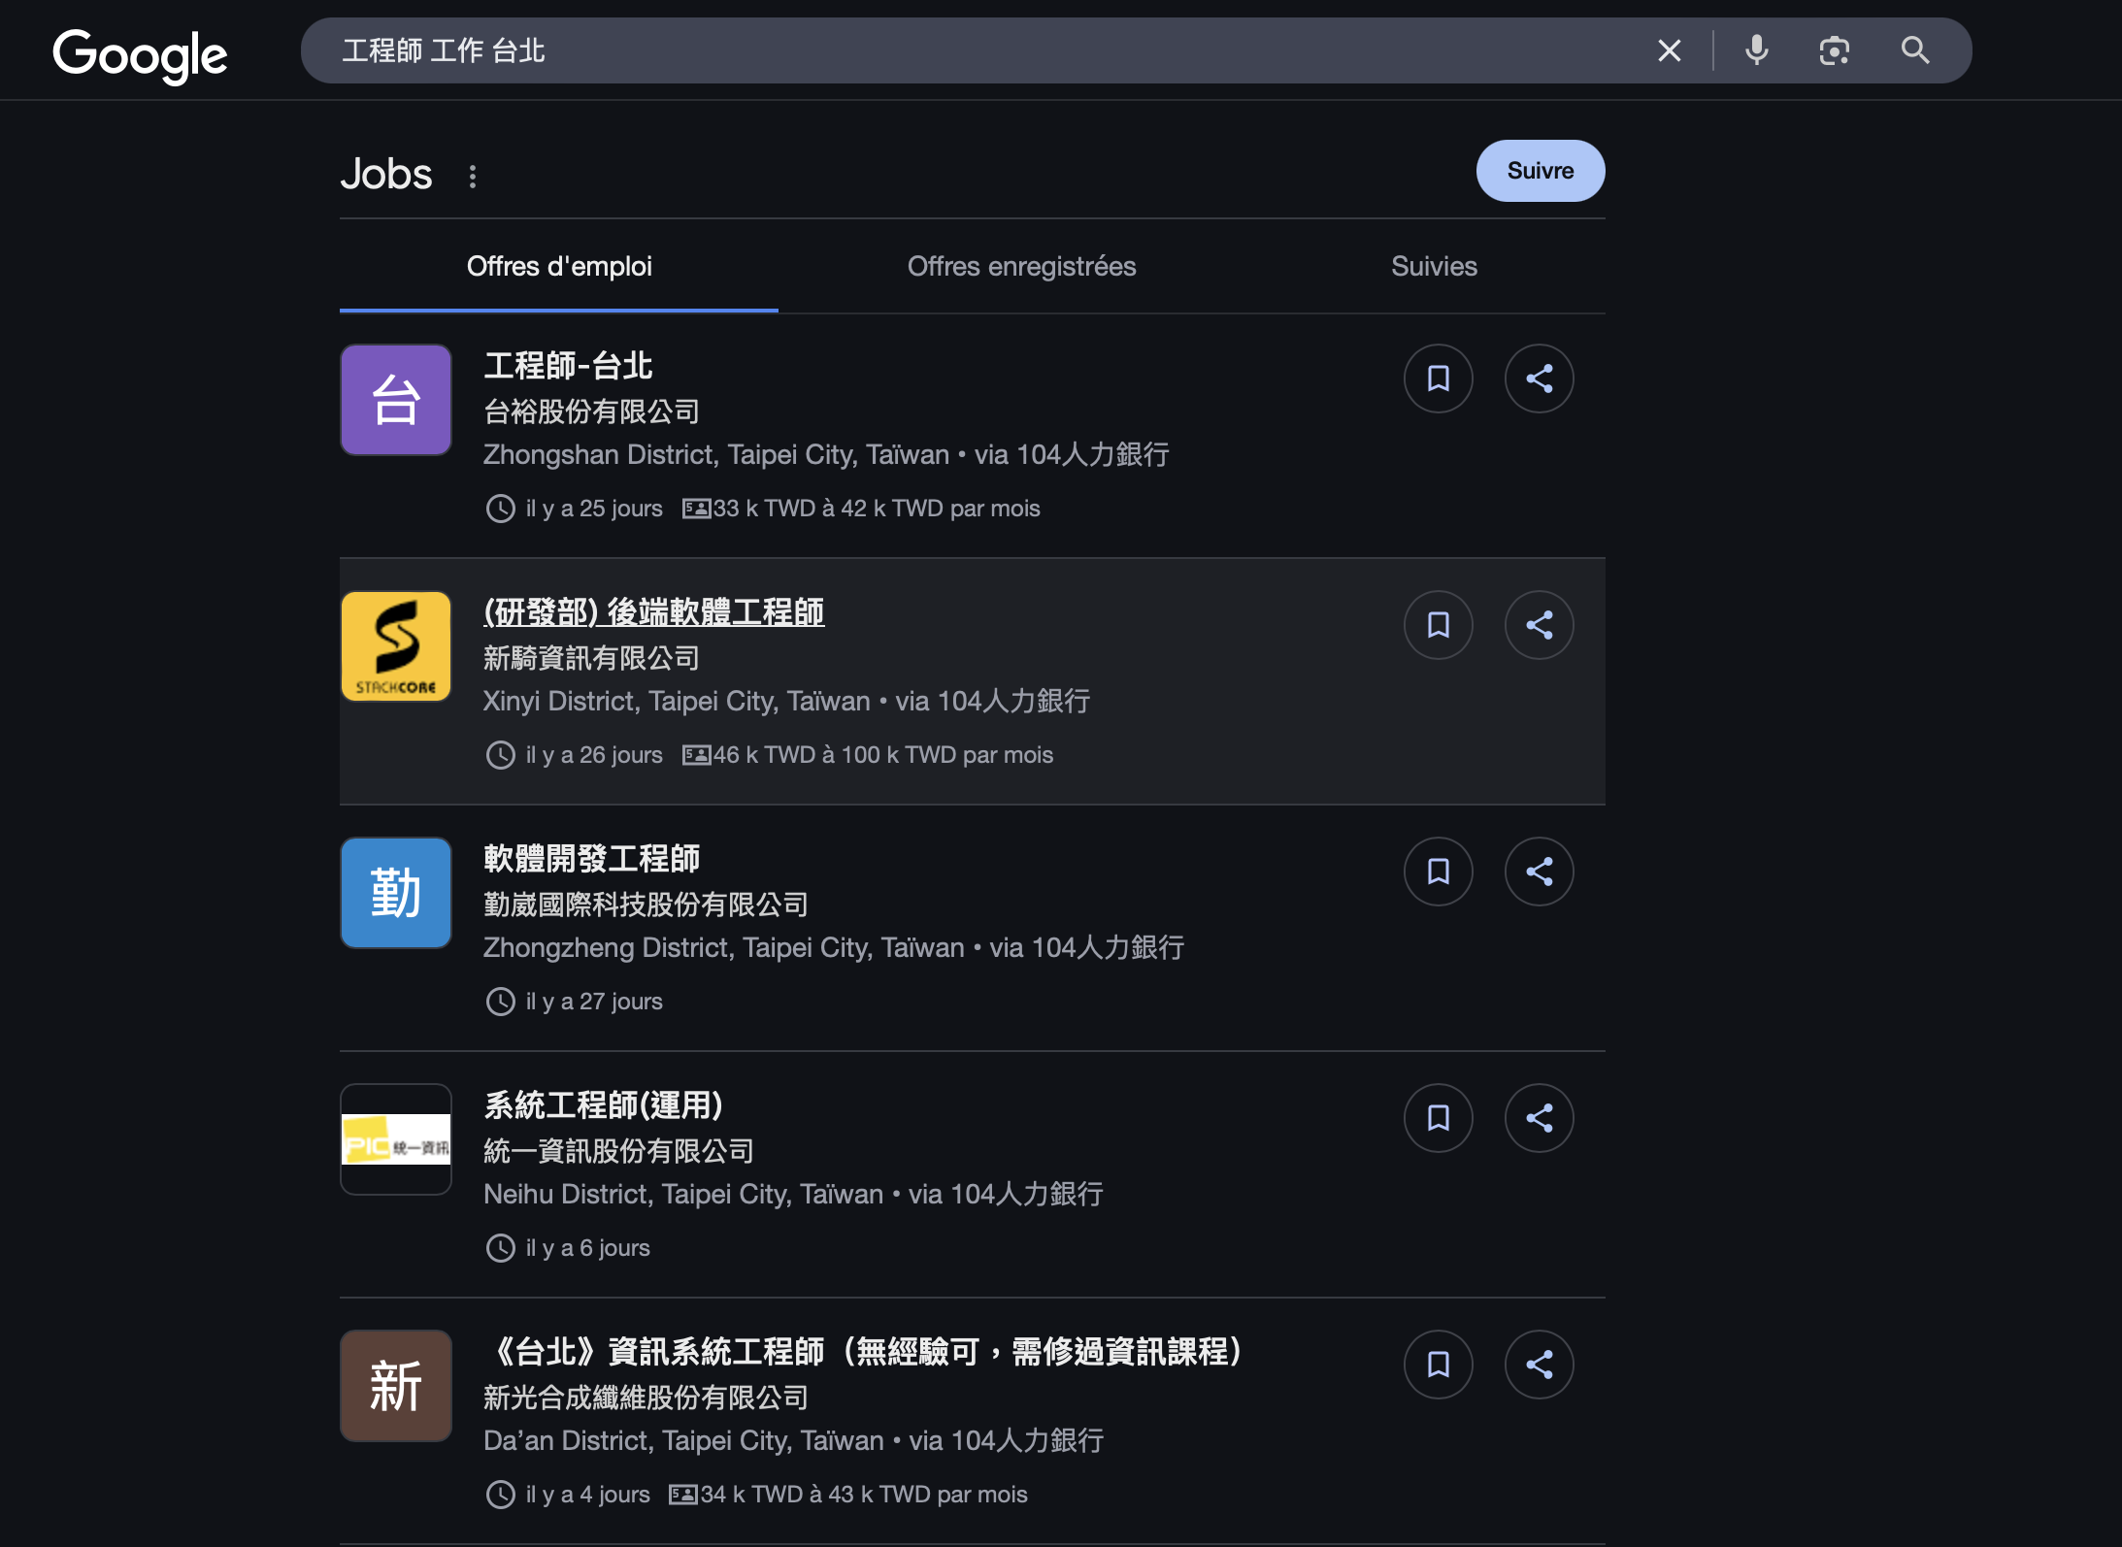Share the 系統工程師(運用) job listing
2122x1547 pixels.
[1539, 1118]
